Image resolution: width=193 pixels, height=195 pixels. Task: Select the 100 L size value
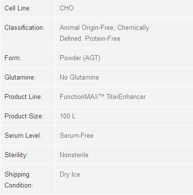(68, 116)
